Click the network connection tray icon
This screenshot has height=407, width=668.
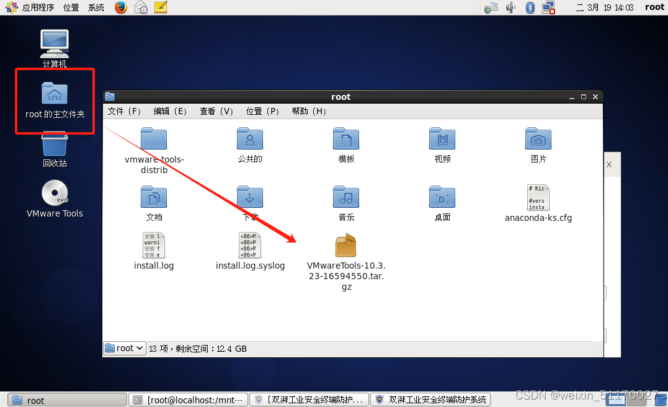point(548,7)
